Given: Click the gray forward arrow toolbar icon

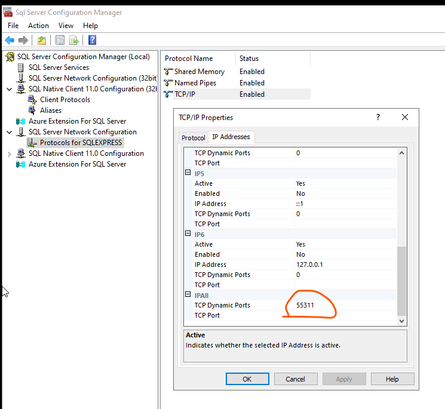Looking at the screenshot, I should [x=23, y=40].
